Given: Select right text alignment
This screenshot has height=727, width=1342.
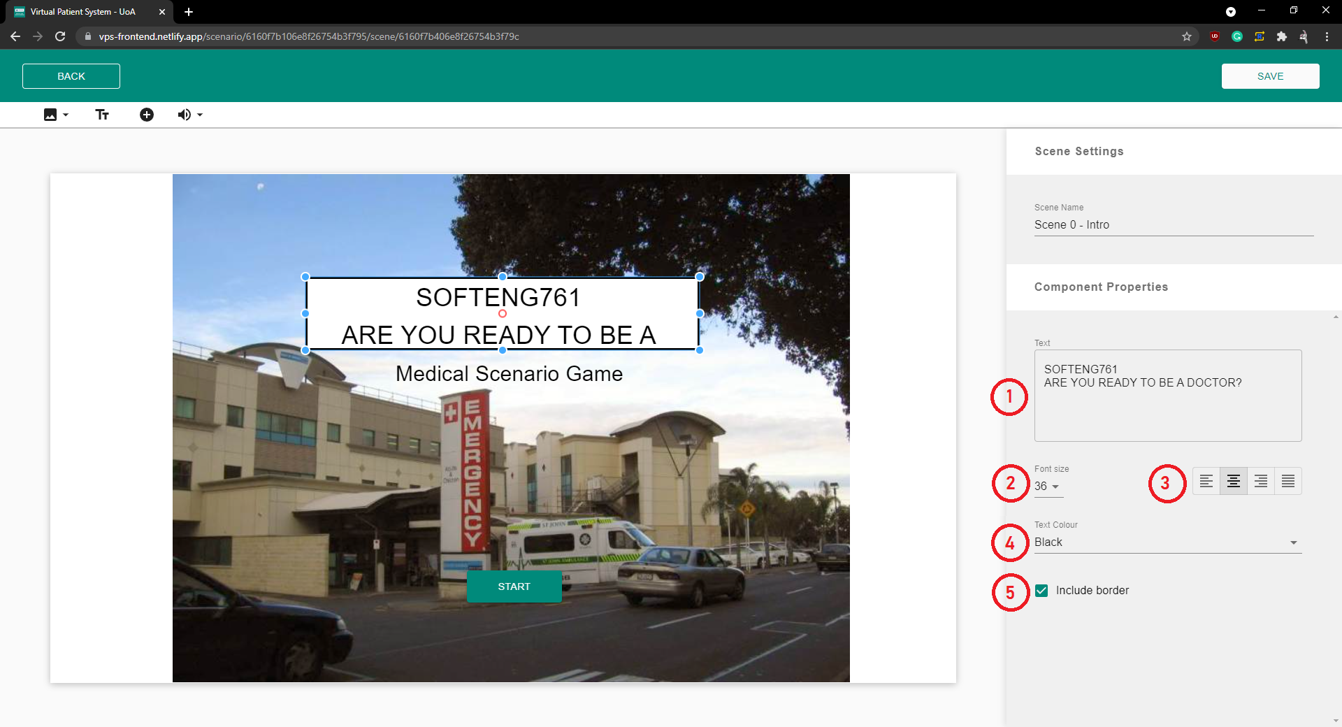Looking at the screenshot, I should coord(1261,481).
